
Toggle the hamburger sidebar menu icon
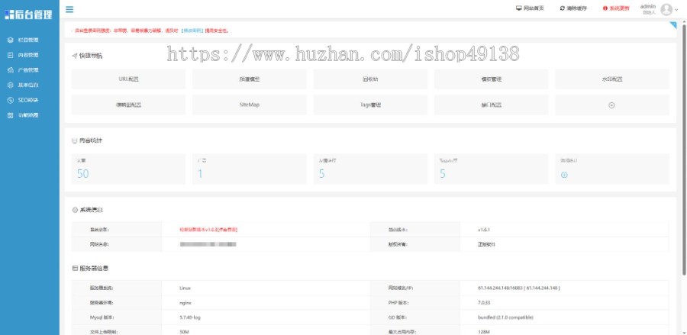click(69, 9)
